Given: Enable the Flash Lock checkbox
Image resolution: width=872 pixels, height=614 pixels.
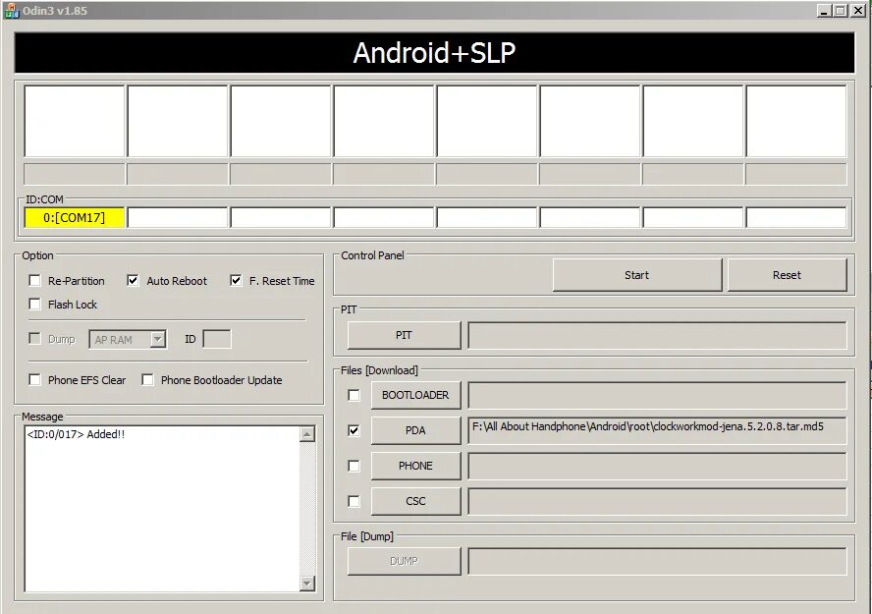Looking at the screenshot, I should (x=34, y=304).
